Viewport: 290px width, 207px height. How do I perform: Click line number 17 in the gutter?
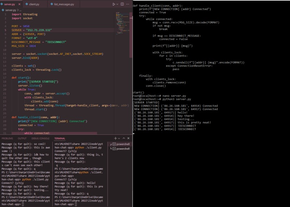point(5,78)
